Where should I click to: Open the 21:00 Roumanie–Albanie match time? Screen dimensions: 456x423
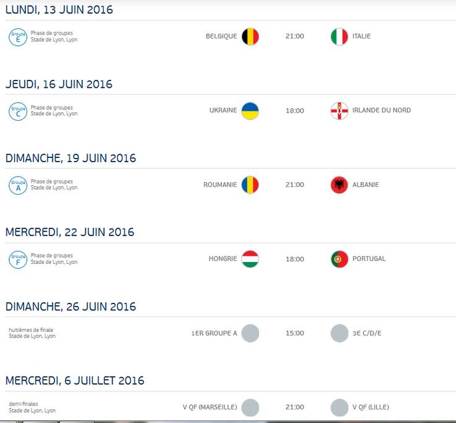point(294,185)
